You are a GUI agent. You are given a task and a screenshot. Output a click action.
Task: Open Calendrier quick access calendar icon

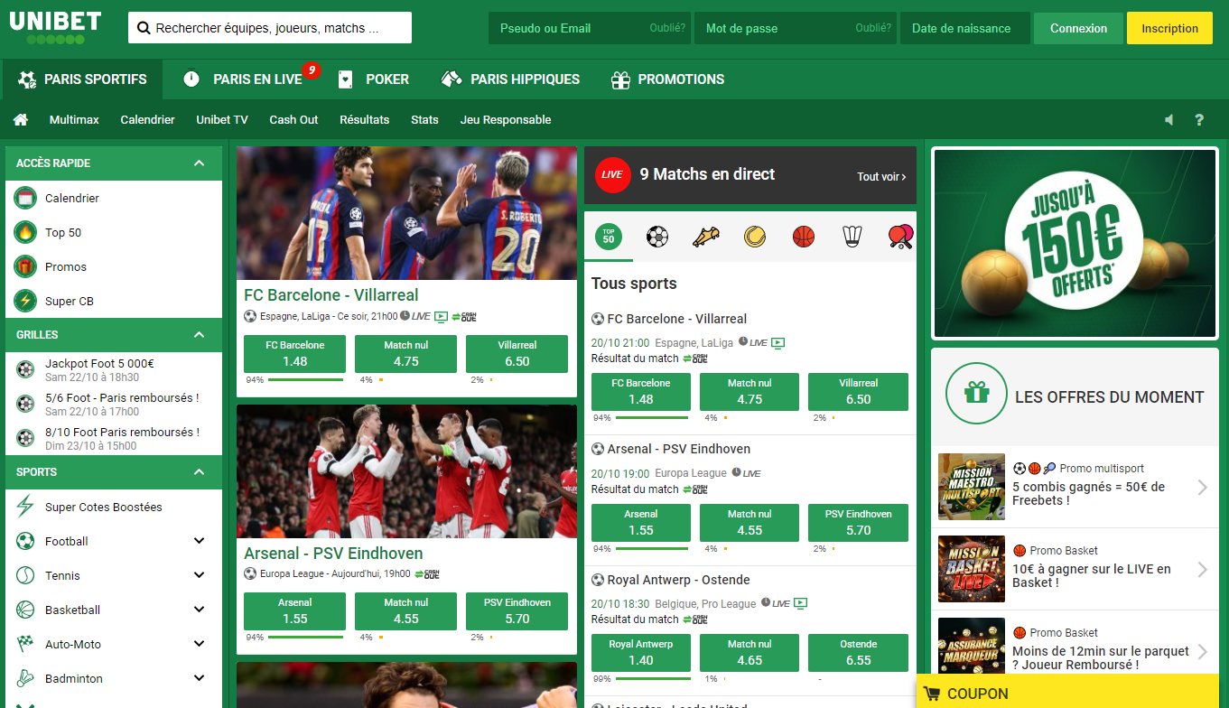coord(26,198)
